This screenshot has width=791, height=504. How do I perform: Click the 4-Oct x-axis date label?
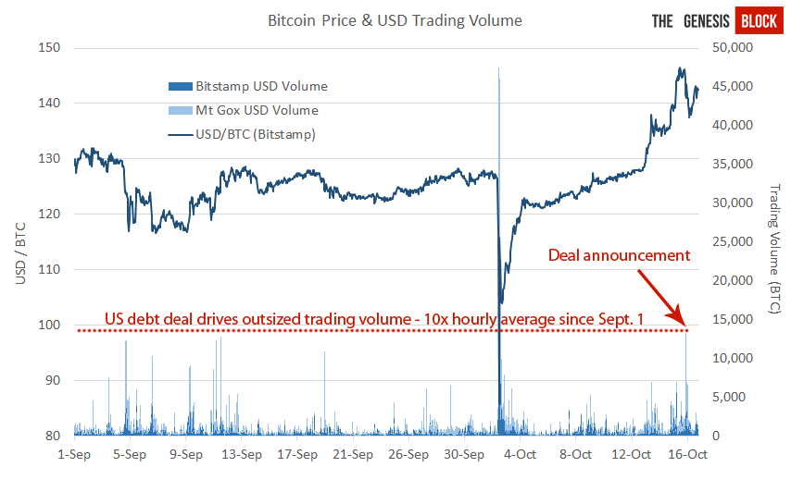(520, 454)
